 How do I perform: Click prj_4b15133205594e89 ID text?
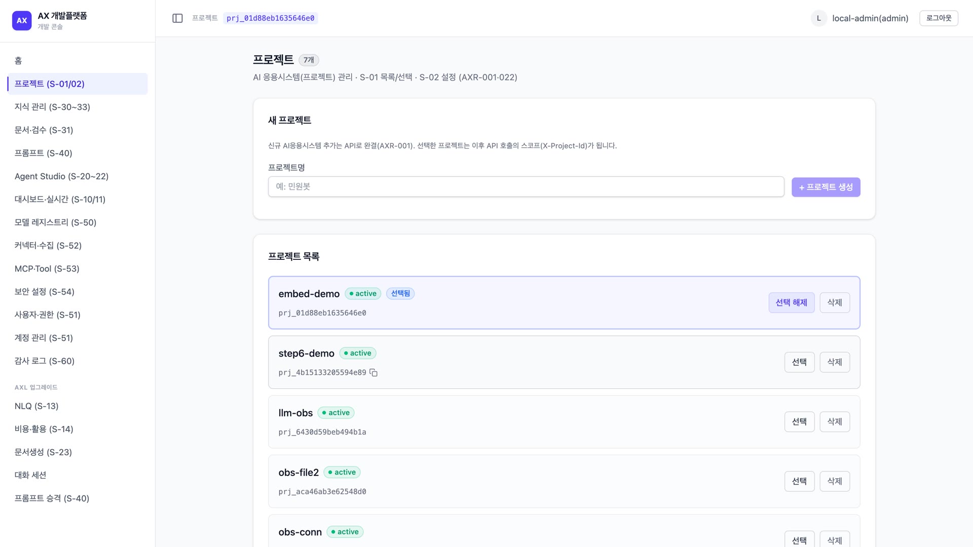[322, 373]
